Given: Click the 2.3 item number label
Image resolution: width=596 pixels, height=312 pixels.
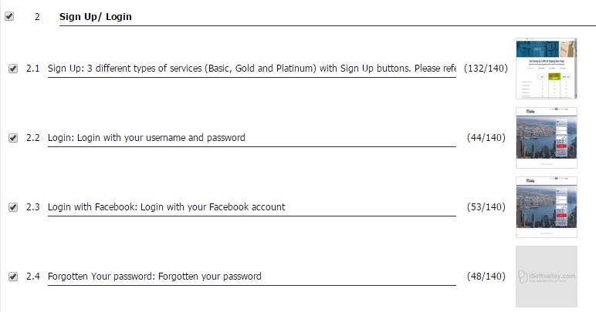Looking at the screenshot, I should coord(33,207).
